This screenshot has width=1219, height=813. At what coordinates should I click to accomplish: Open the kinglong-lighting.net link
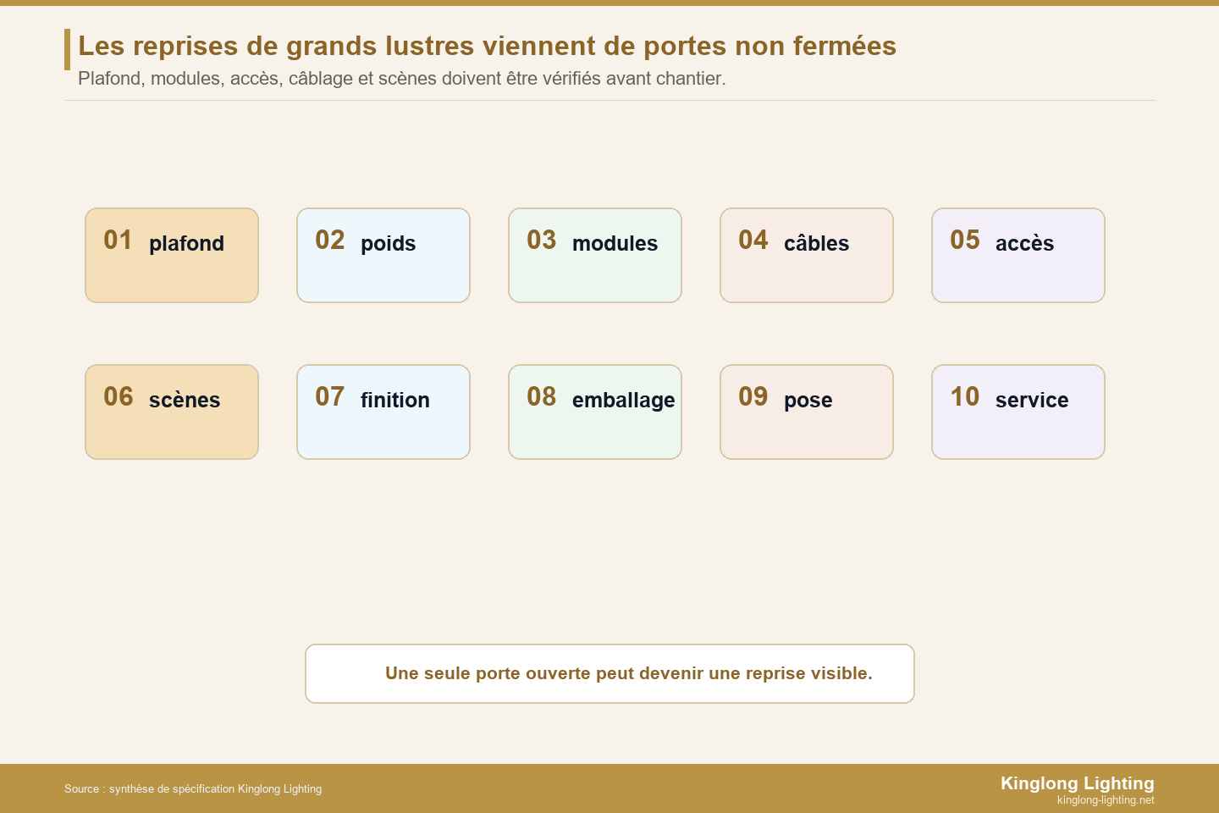coord(1106,800)
